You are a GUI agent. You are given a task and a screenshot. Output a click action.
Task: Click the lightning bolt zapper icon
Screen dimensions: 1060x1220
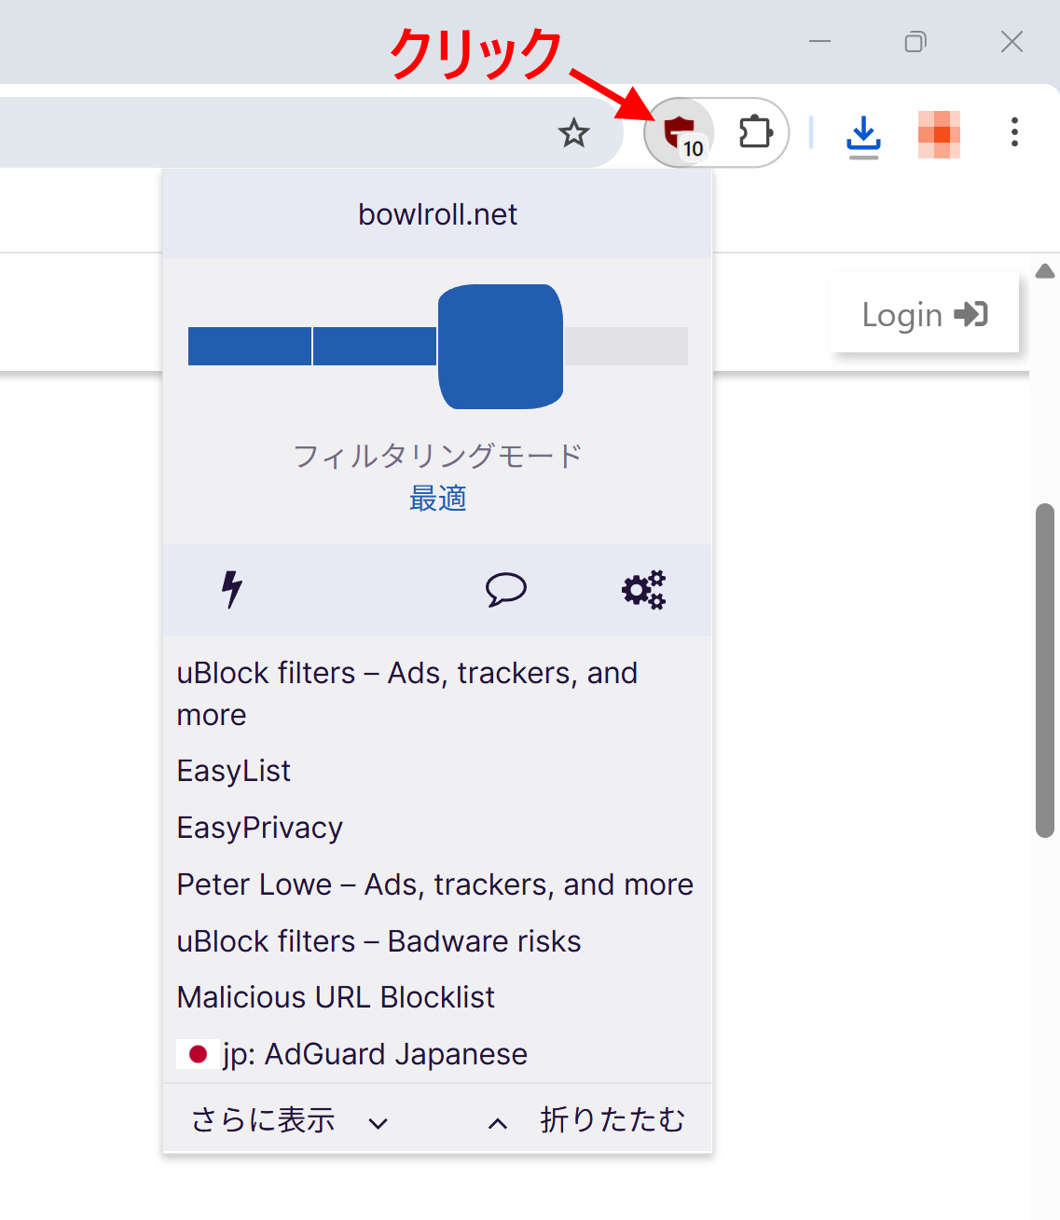tap(232, 589)
